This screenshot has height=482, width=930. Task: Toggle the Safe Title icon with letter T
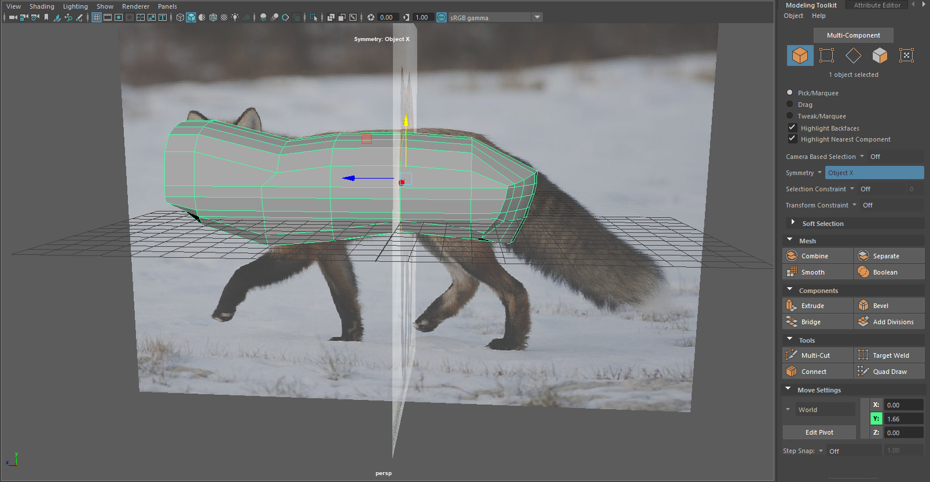click(163, 17)
